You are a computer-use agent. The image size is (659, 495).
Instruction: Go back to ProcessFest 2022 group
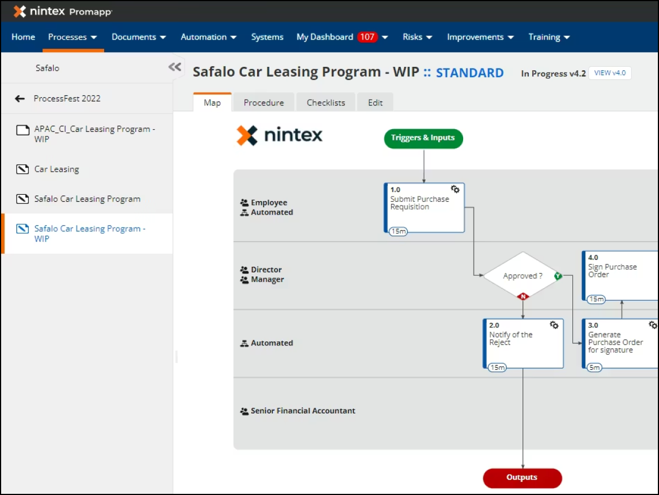(67, 99)
